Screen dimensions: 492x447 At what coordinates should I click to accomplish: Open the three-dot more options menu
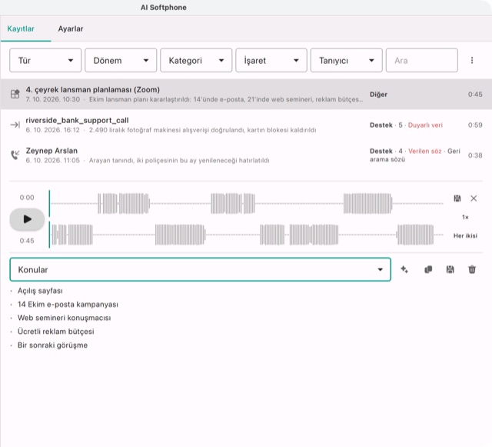click(472, 60)
